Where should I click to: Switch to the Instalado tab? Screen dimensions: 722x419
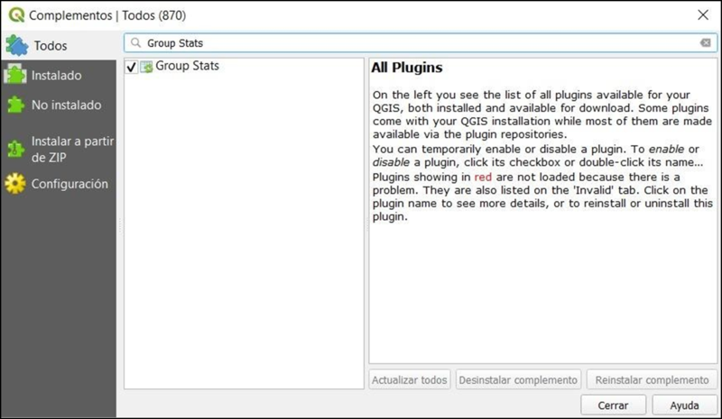point(59,75)
